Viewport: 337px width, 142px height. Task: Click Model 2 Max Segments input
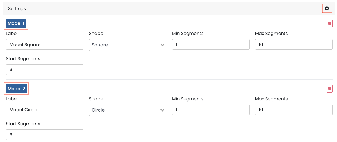pos(293,110)
